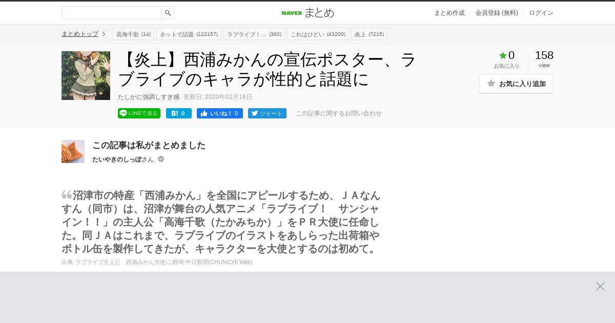Click the verified check badge beside author
This screenshot has height=323, width=615.
[x=161, y=159]
